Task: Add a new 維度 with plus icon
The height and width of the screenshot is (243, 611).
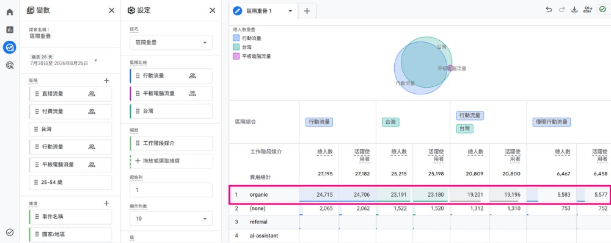Action: coord(106,203)
